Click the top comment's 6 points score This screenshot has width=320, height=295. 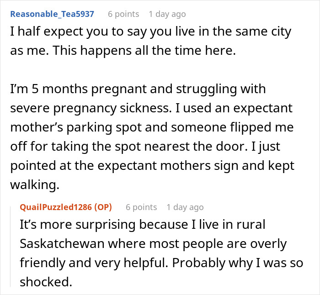click(123, 14)
